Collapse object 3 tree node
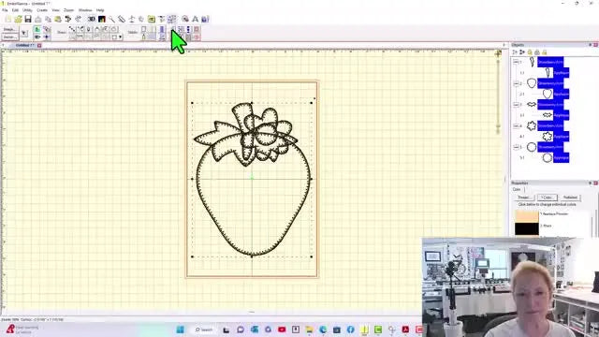Image resolution: width=599 pixels, height=337 pixels. tap(516, 104)
